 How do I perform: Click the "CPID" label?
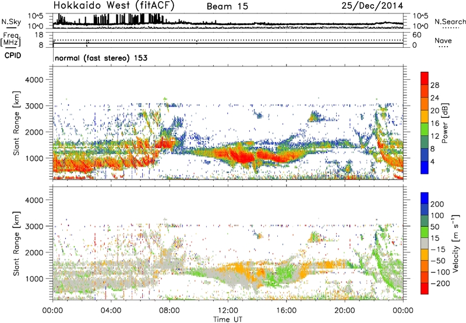point(13,55)
